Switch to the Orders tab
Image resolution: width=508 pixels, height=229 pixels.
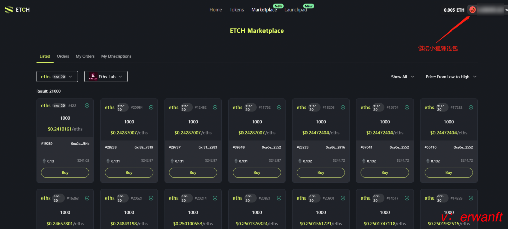pos(63,56)
